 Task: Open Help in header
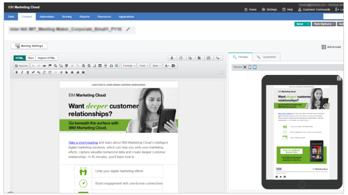point(288,10)
